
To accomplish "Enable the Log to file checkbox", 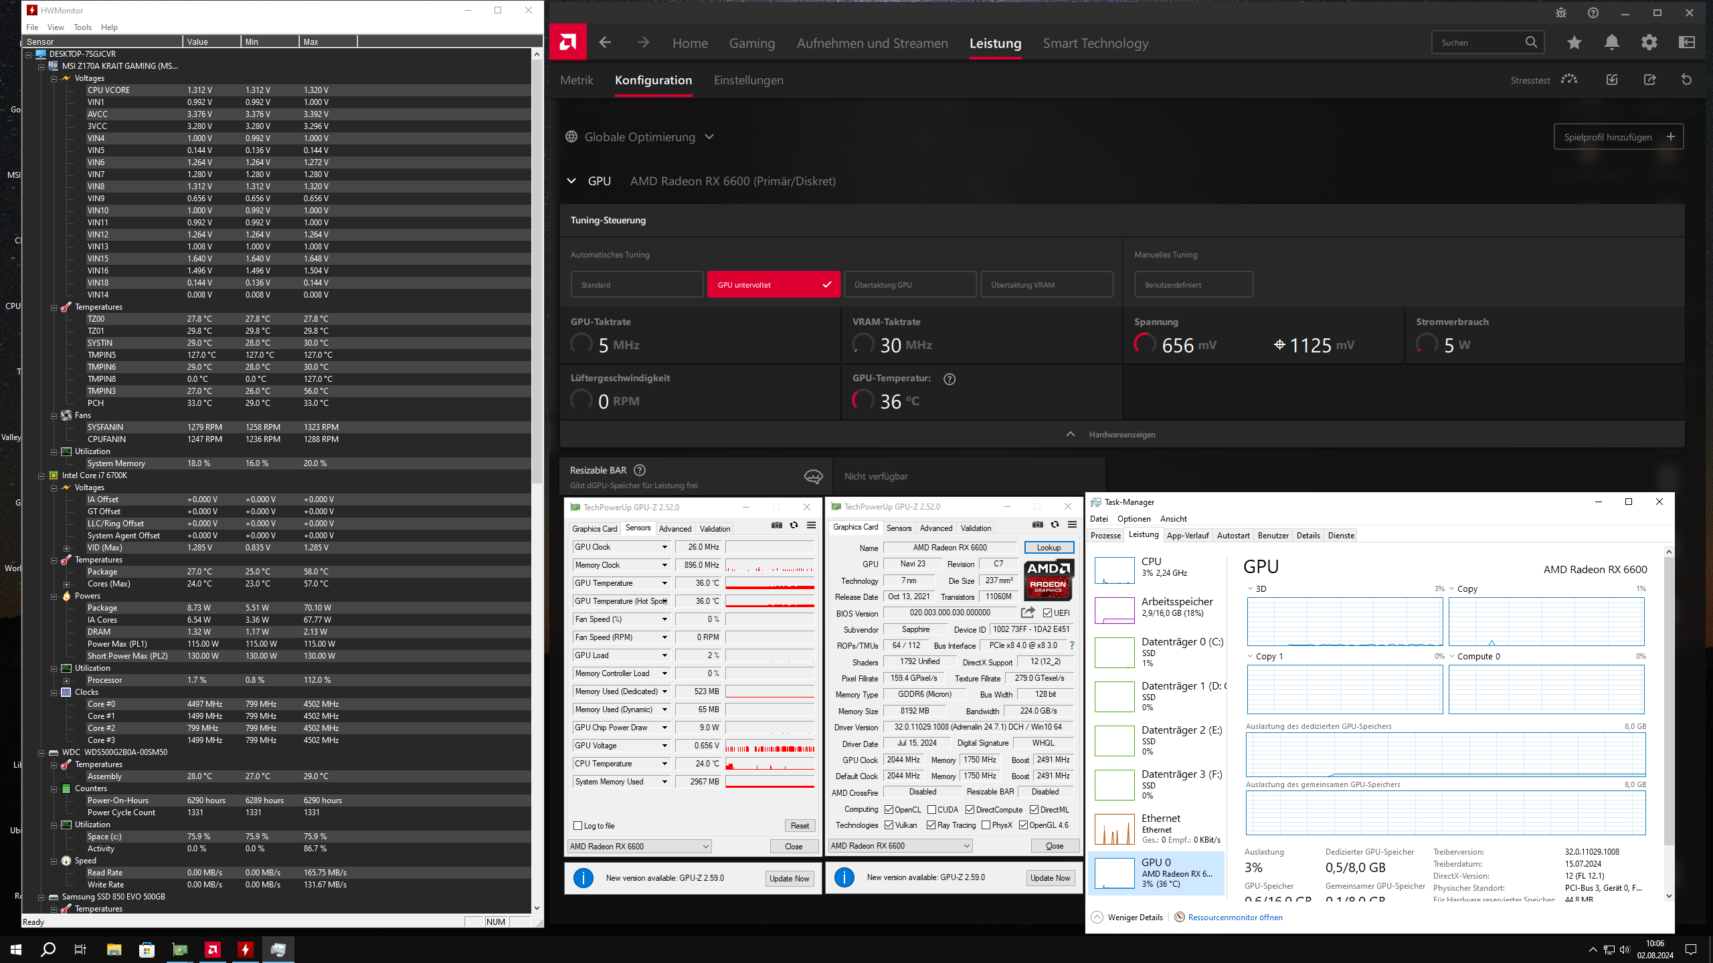I will pos(578,826).
